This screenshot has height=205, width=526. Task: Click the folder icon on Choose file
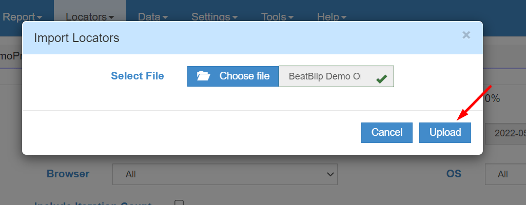tap(204, 76)
